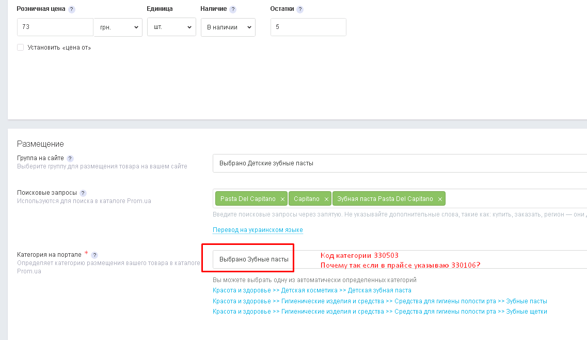Open unit dropdown showing шт.
Image resolution: width=587 pixels, height=340 pixels.
tap(171, 27)
